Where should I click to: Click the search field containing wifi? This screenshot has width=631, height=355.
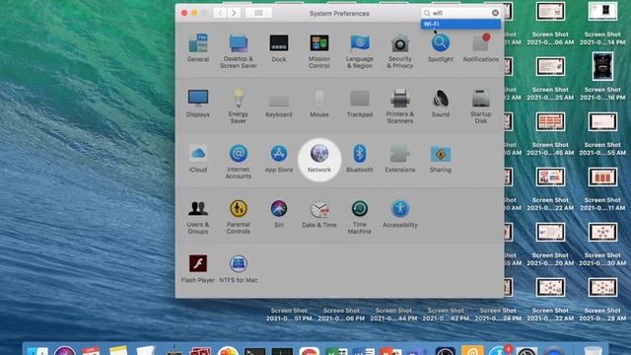(460, 13)
